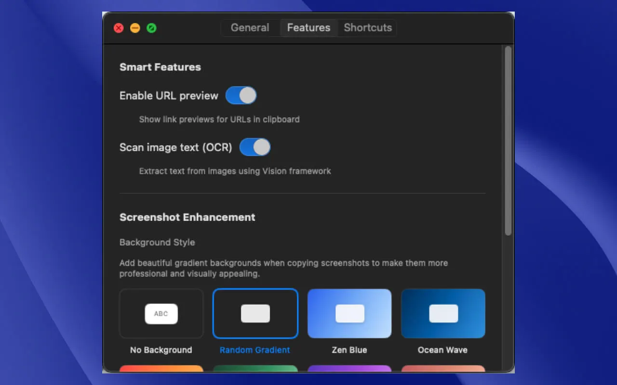Select the Features tab
The height and width of the screenshot is (385, 617).
[x=308, y=28]
